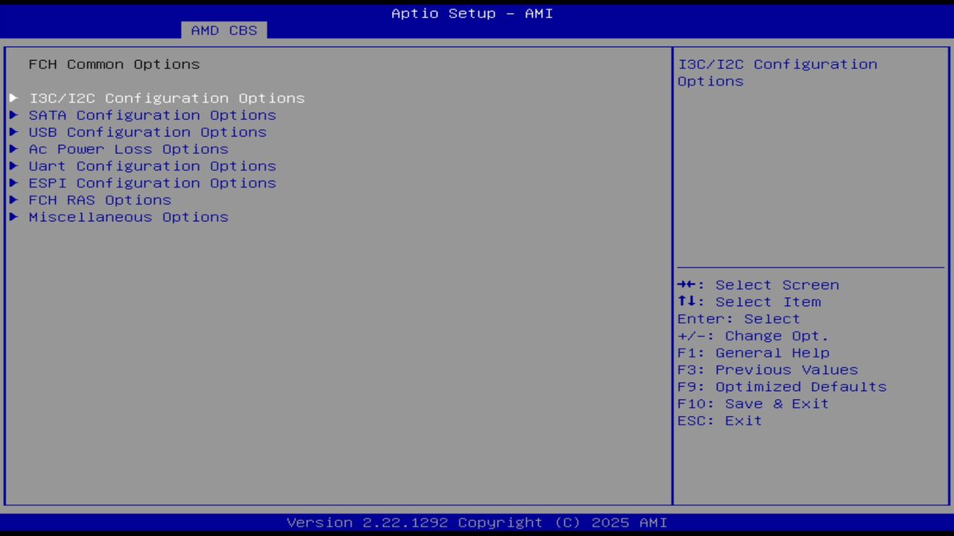Click the F9: Optimized Defaults hint

(781, 387)
